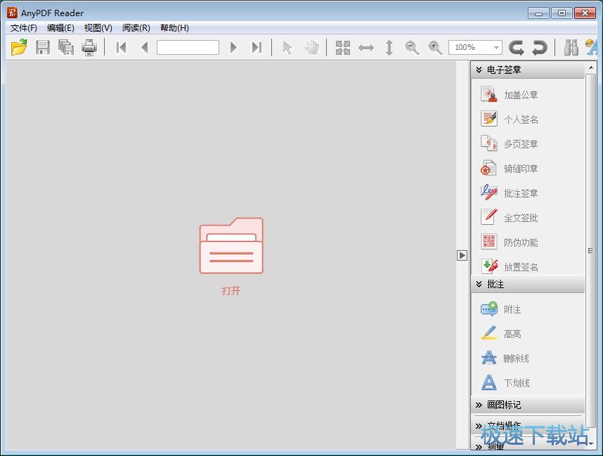Hide the side panel using arrow toggle
Screen dimensions: 603x456
coord(462,255)
